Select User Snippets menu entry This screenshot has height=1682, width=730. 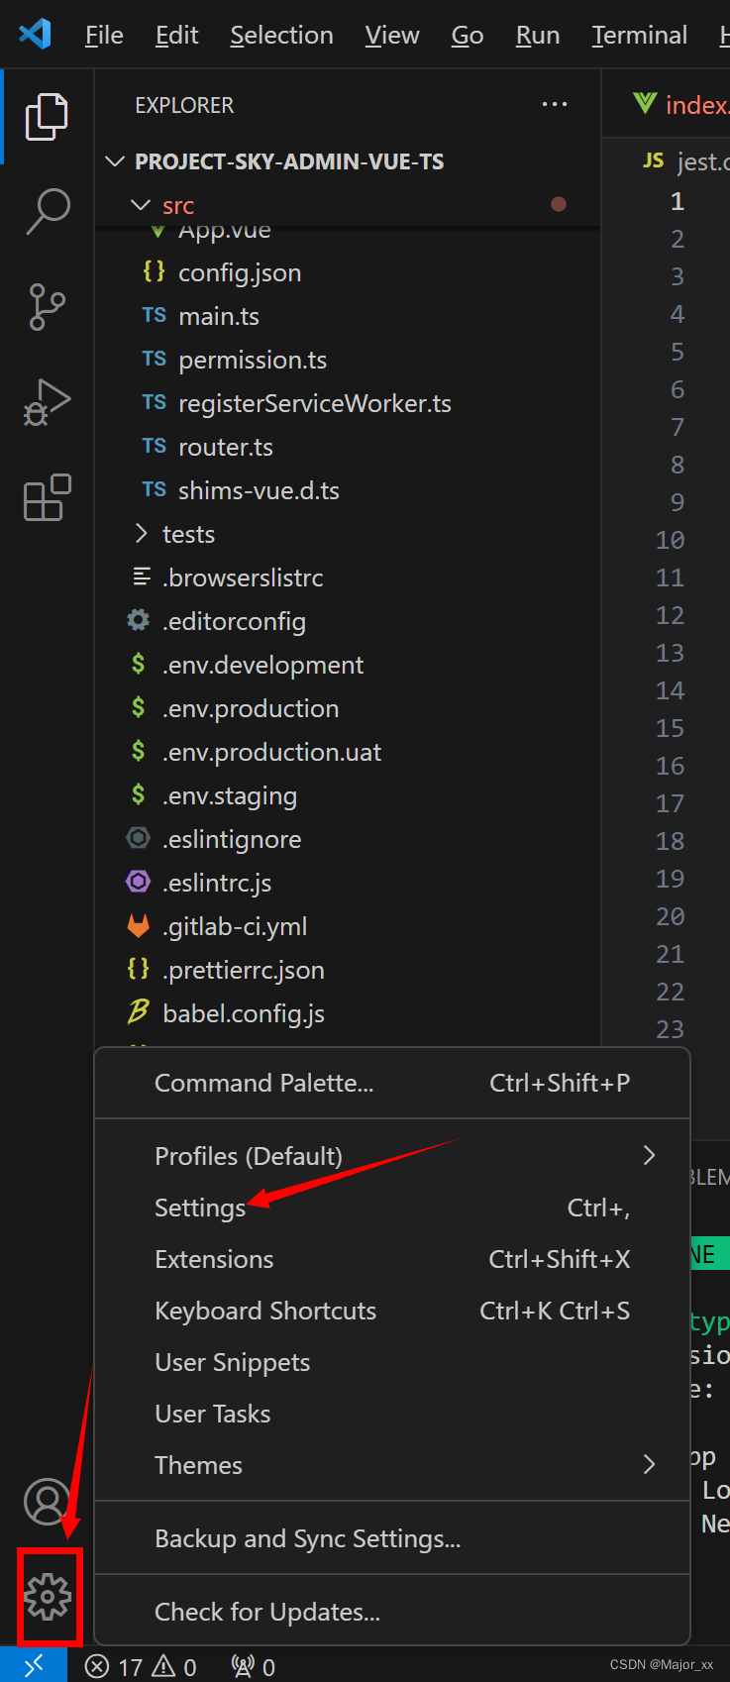[x=392, y=1362]
